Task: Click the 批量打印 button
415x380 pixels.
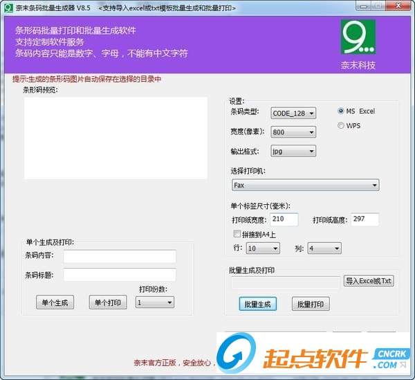Action: click(311, 304)
